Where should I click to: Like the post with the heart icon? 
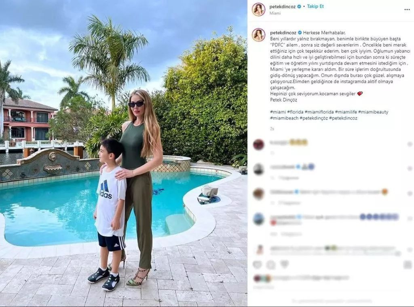(x=257, y=265)
